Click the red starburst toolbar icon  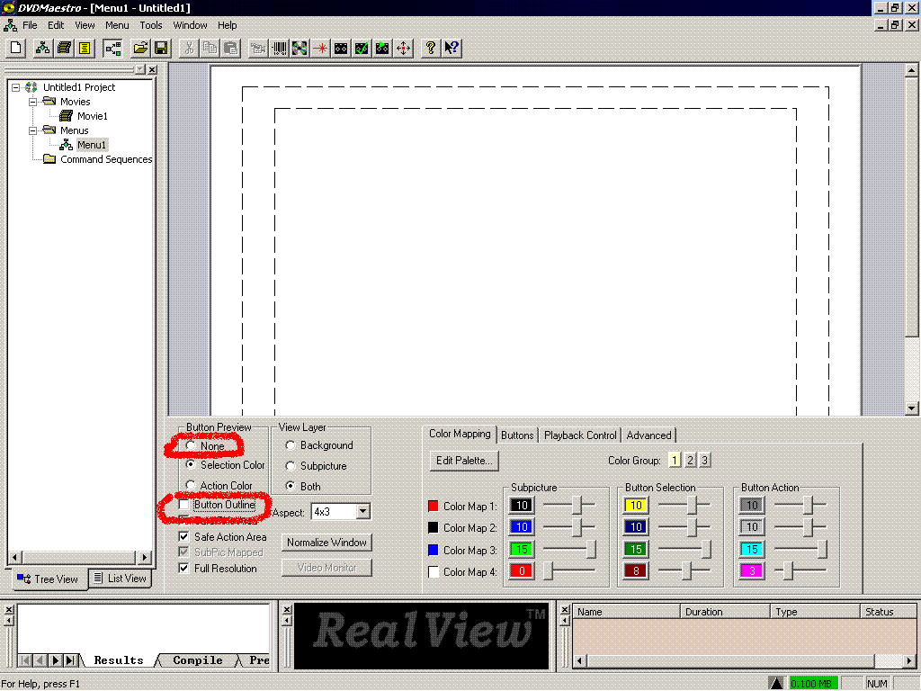(x=320, y=49)
